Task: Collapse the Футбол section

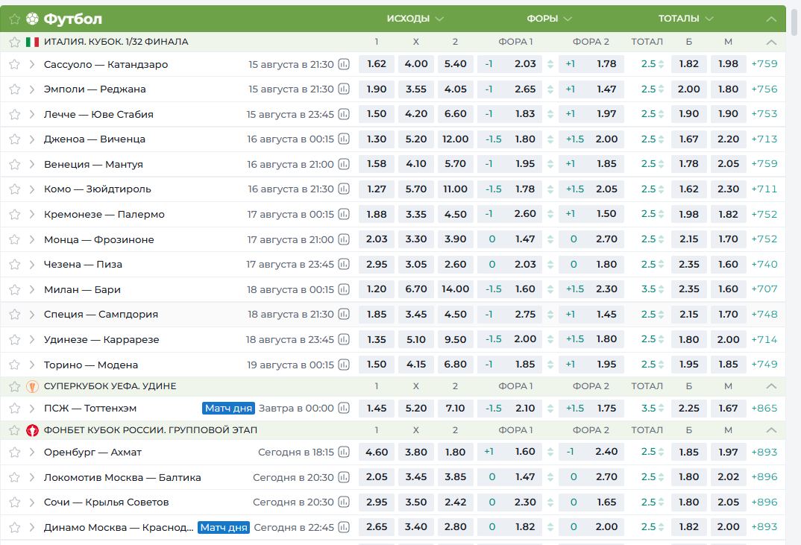Action: (771, 19)
